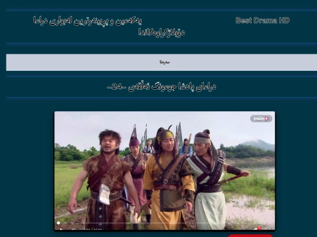Click the video player frame to play

click(x=164, y=171)
